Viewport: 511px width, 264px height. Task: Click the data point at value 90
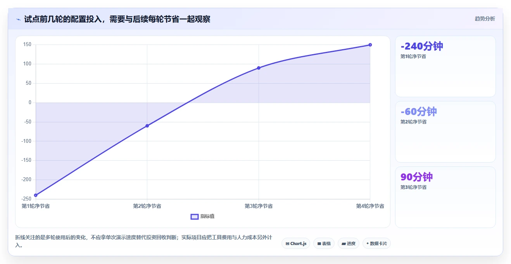click(259, 68)
